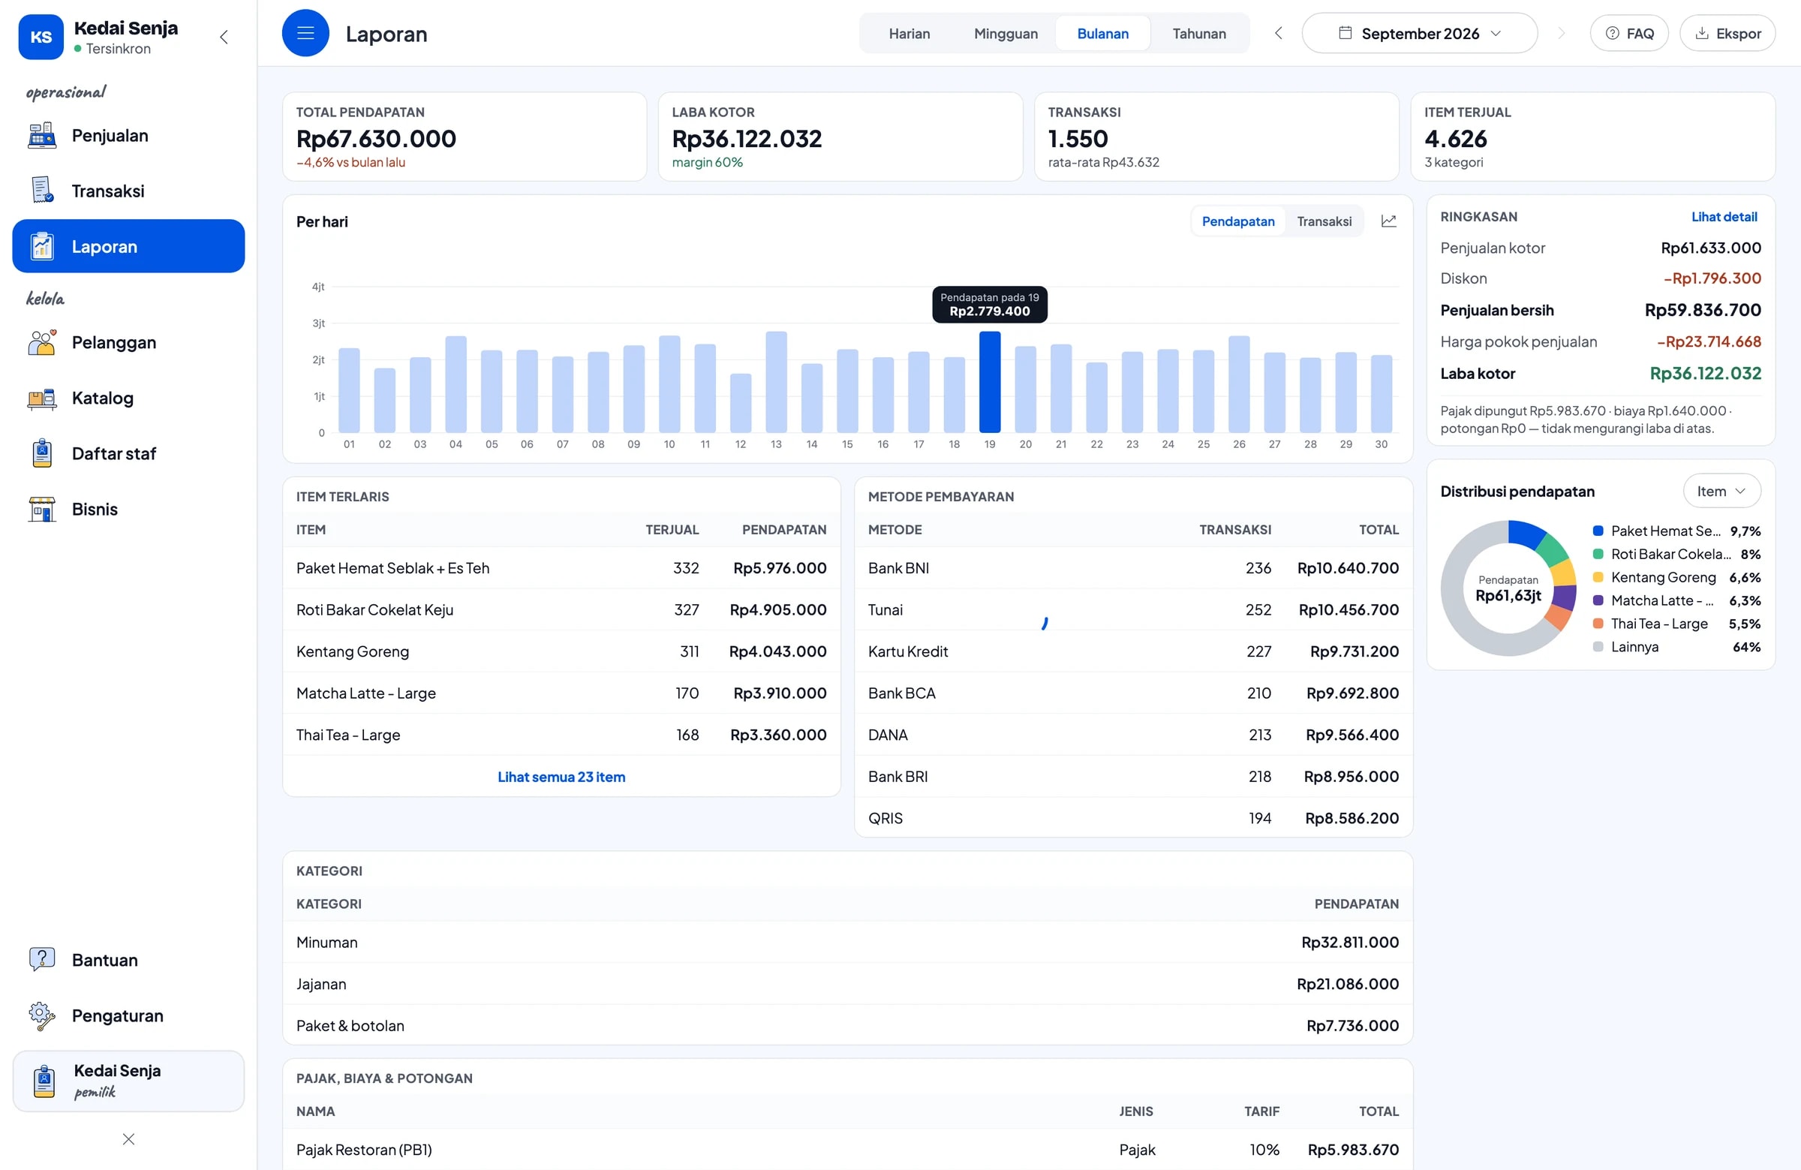Click the Minuman category row

coord(847,942)
